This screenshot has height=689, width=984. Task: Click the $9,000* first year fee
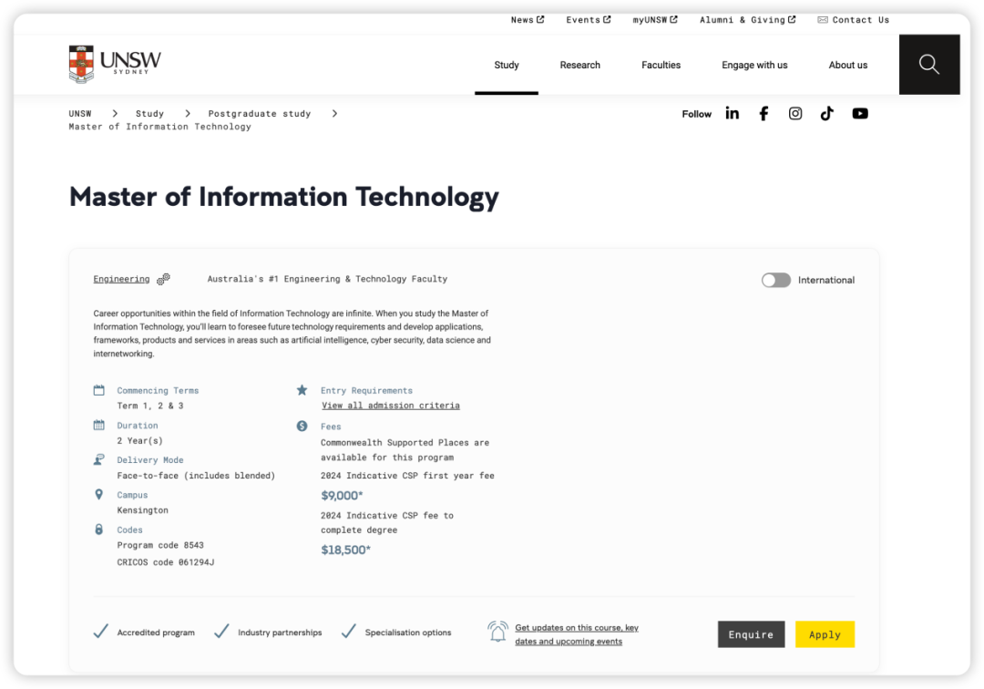point(342,496)
